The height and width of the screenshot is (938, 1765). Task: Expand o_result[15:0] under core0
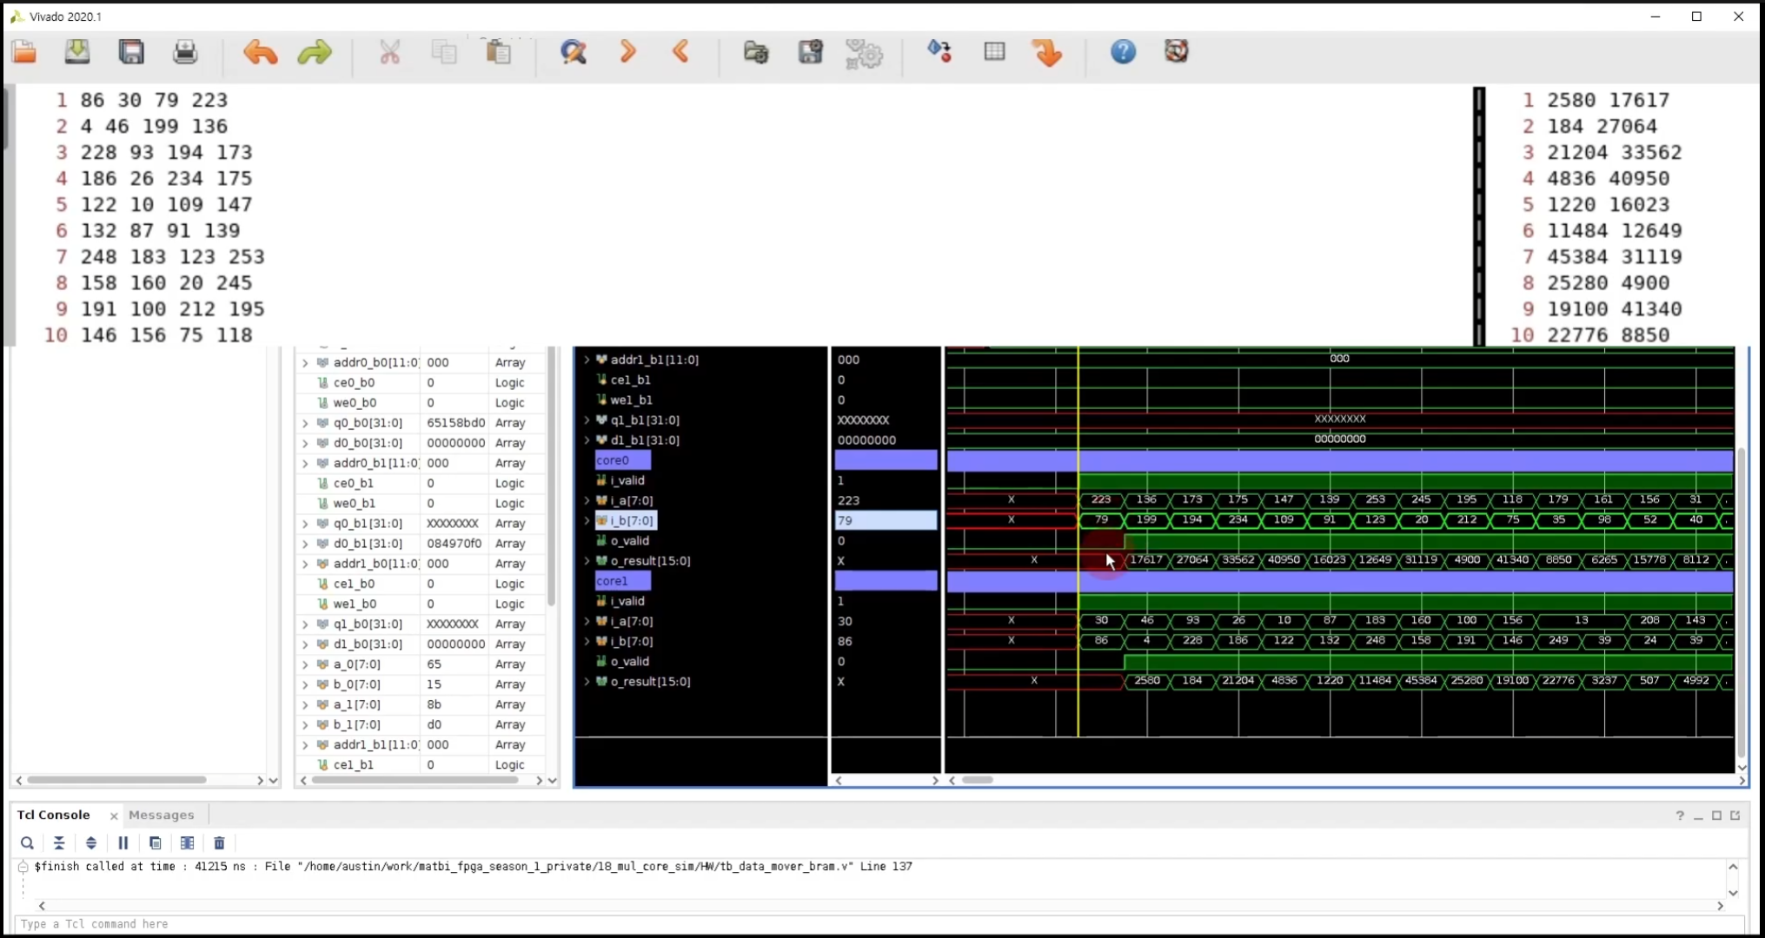point(587,561)
